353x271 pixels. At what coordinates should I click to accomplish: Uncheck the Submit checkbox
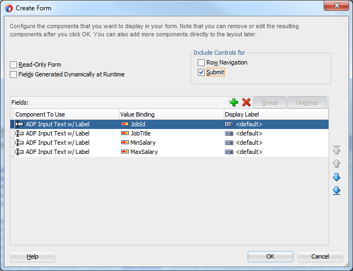click(201, 72)
